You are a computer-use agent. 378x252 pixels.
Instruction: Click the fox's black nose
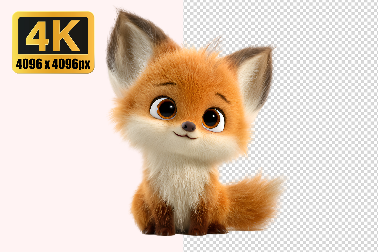pyautogui.click(x=189, y=126)
